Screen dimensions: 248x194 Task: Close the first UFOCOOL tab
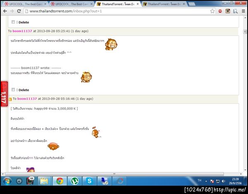[x=45, y=4]
